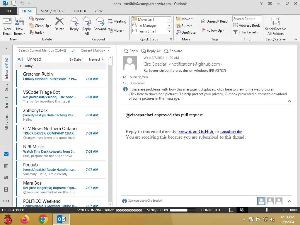Click the Delete X icon
This screenshot has height=225, width=300.
[x=59, y=21]
